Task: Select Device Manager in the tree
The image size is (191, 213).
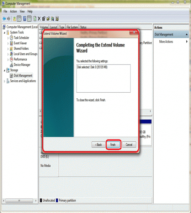Action: pos(22,65)
